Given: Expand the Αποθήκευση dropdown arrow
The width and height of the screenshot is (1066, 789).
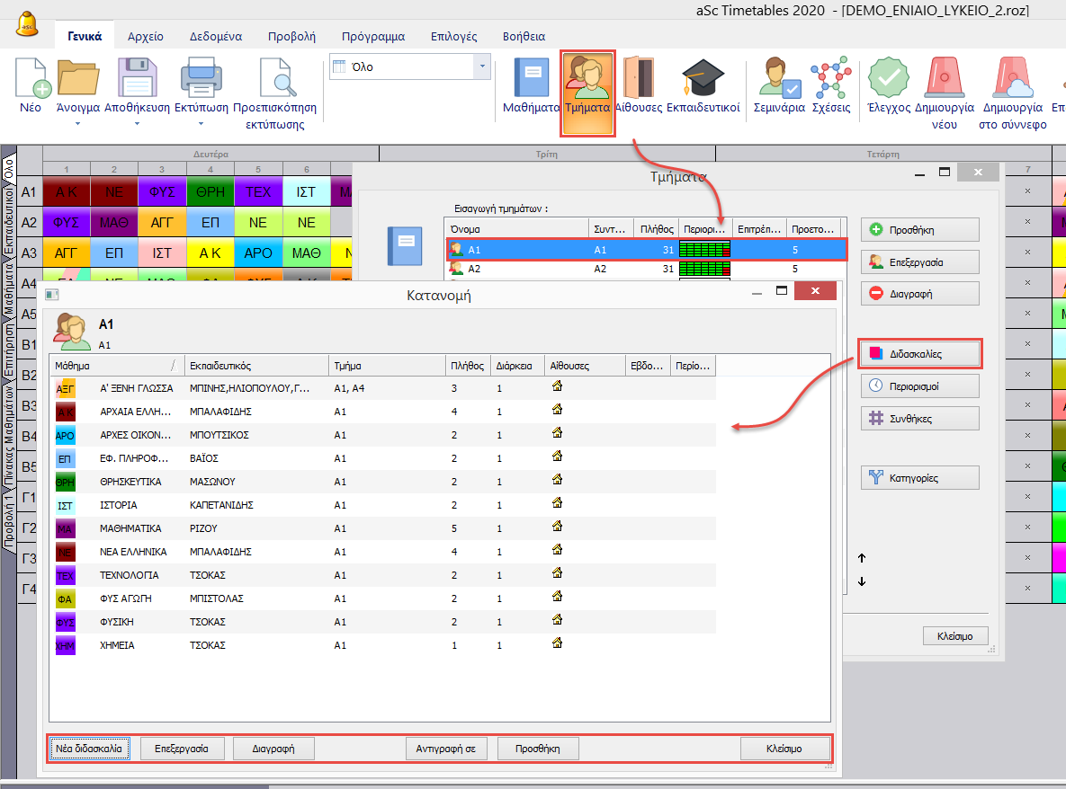Looking at the screenshot, I should tap(137, 124).
